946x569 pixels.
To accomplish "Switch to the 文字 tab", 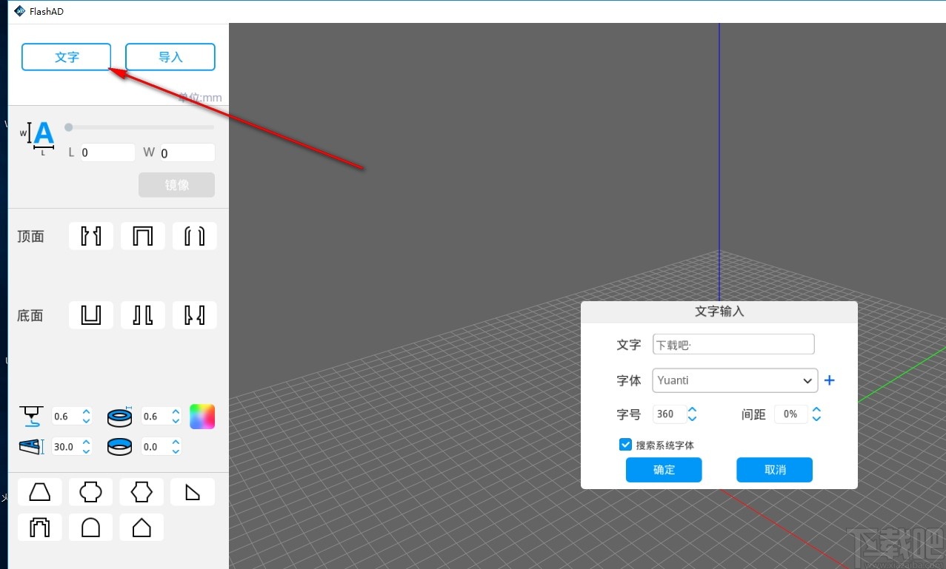I will tap(66, 56).
